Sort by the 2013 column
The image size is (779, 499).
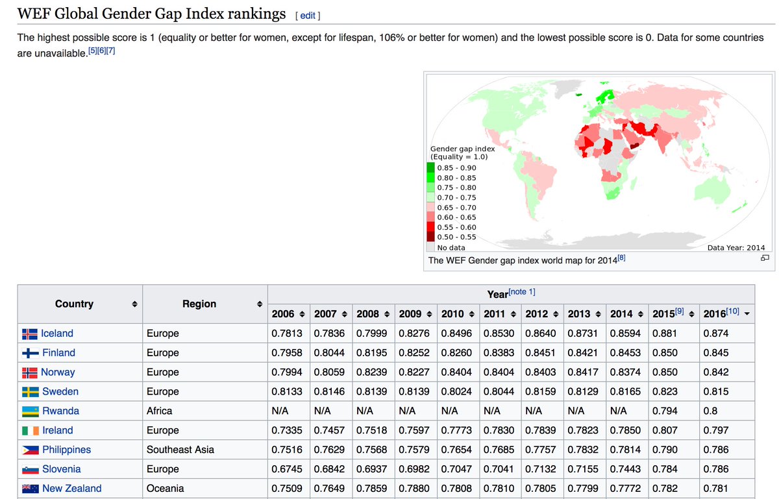(x=598, y=314)
